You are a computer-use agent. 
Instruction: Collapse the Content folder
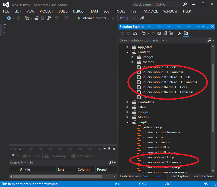pyautogui.click(x=127, y=52)
